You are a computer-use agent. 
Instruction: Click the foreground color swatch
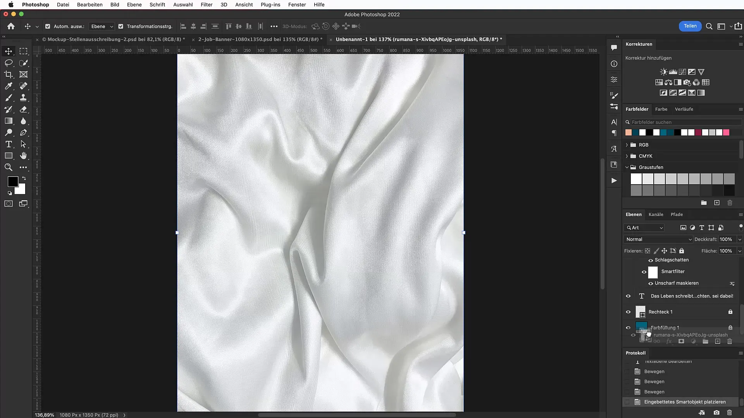pyautogui.click(x=13, y=181)
